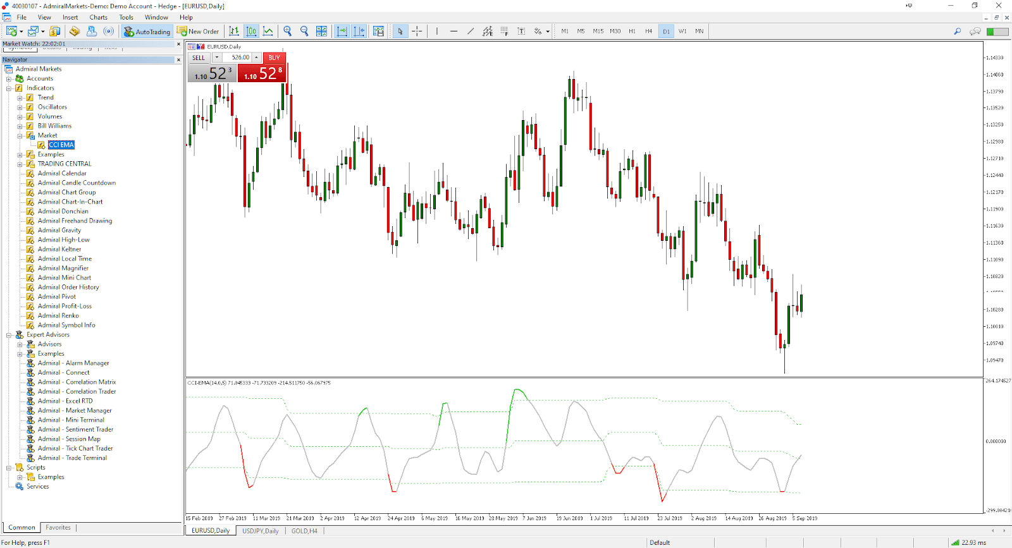Open the profiles dropdown arrow
This screenshot has height=548, width=1012.
(42, 32)
